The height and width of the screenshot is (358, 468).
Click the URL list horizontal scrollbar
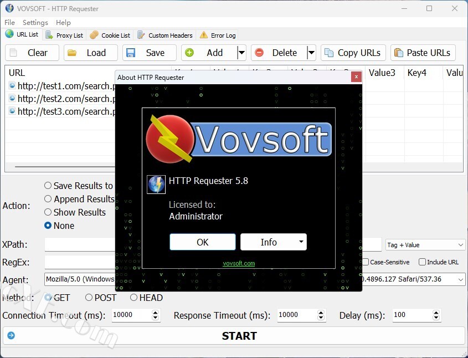(x=65, y=167)
